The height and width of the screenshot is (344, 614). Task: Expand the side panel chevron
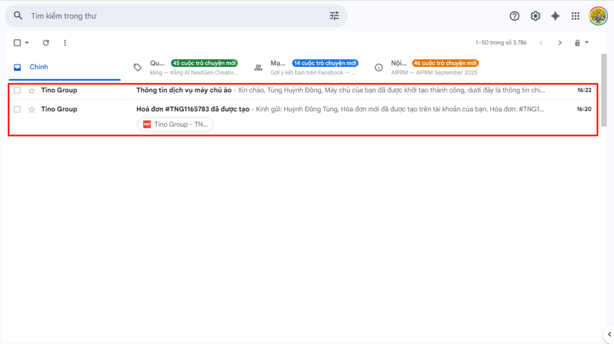click(x=609, y=334)
